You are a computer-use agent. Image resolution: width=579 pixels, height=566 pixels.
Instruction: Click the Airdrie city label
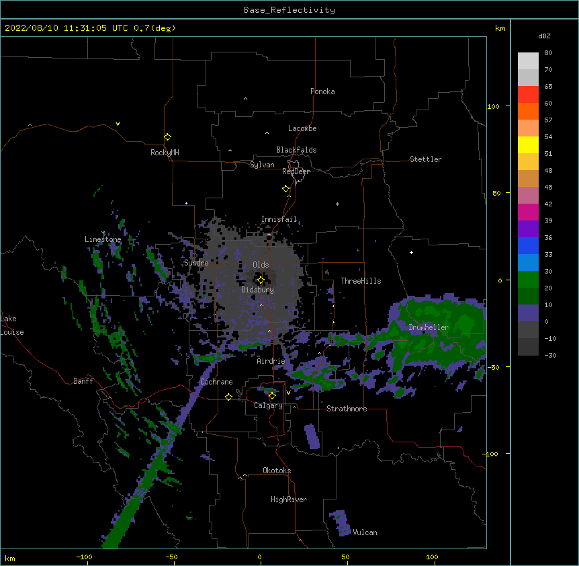[x=271, y=361]
